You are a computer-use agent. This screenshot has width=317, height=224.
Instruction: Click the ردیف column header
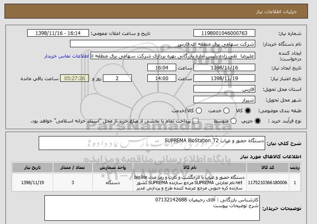click(295, 168)
